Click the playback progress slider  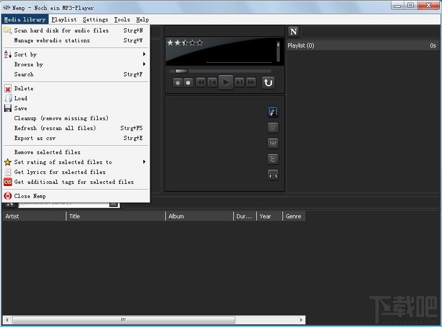220,71
